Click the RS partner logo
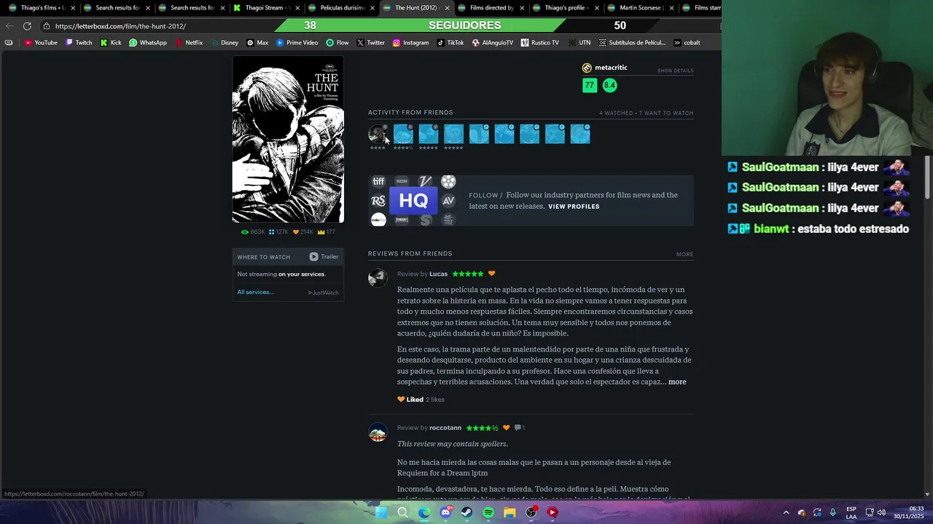This screenshot has height=524, width=933. point(378,201)
